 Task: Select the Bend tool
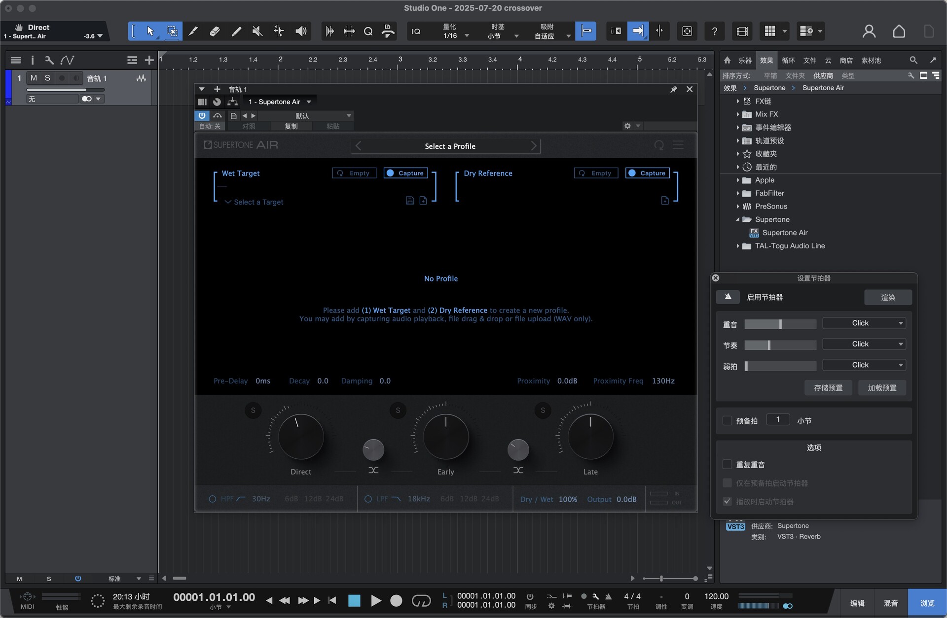point(279,31)
